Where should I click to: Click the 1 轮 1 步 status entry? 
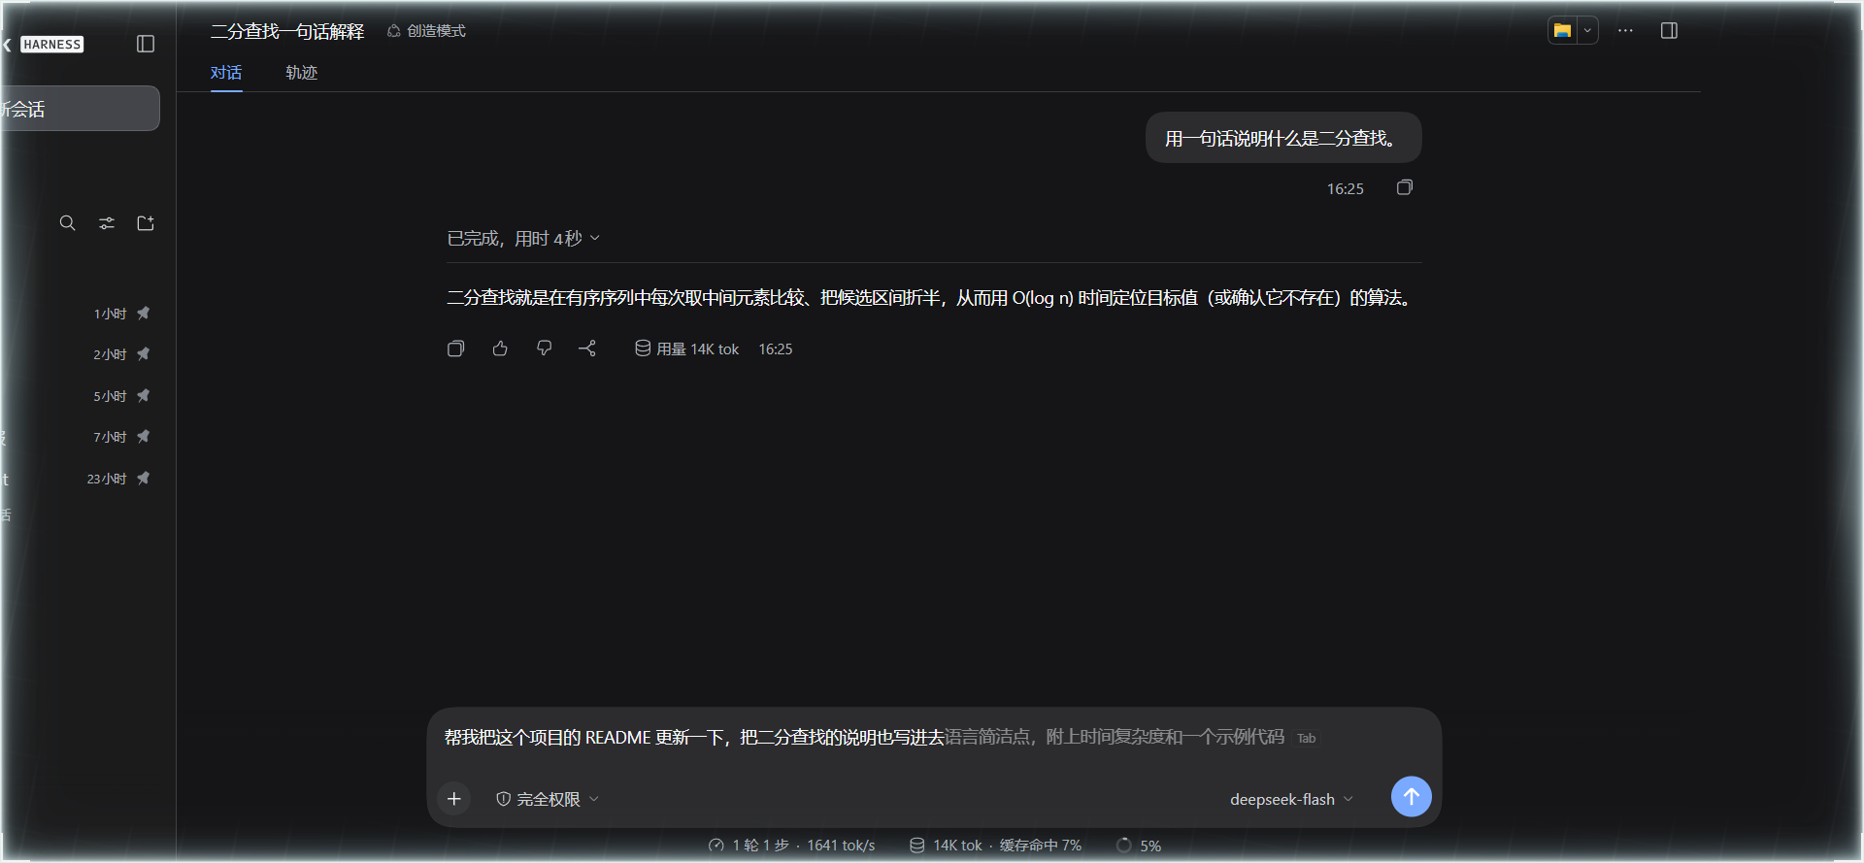click(791, 846)
